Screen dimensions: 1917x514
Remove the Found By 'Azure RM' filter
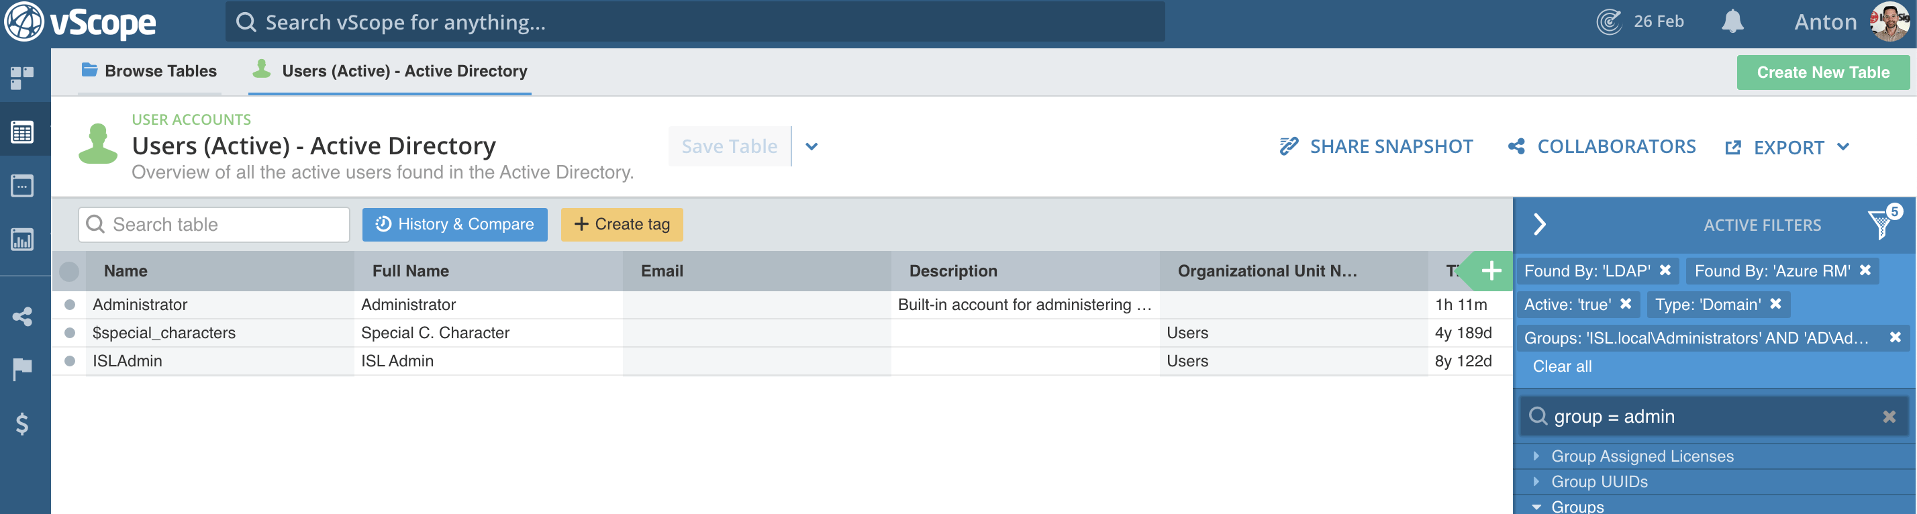[1865, 270]
